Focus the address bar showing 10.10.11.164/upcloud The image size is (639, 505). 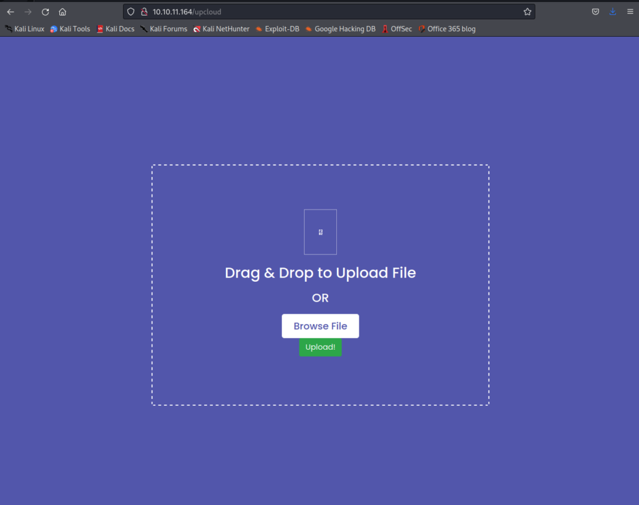tap(329, 12)
